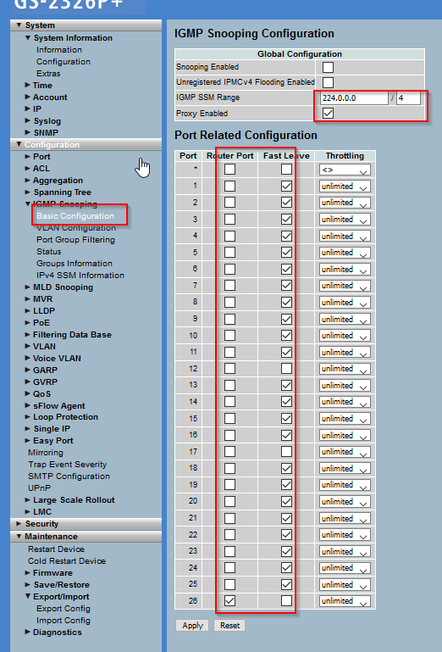Open the System Configuration page
The width and height of the screenshot is (442, 652).
point(64,62)
